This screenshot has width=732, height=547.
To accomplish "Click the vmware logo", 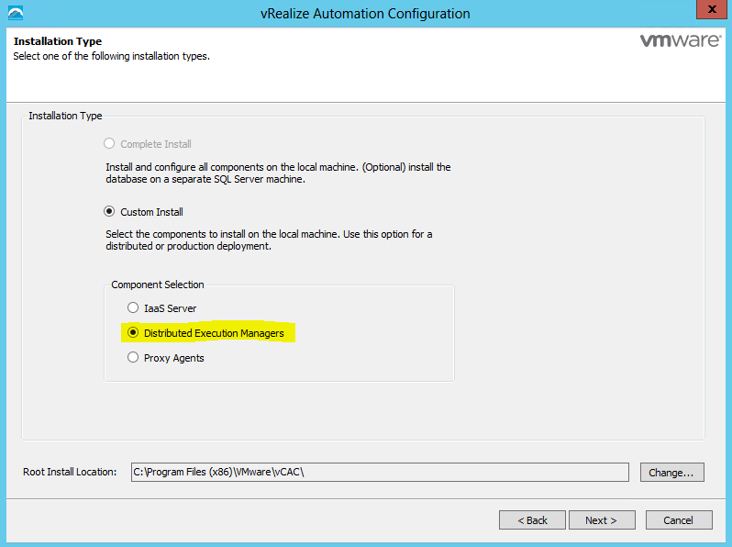I will point(681,40).
